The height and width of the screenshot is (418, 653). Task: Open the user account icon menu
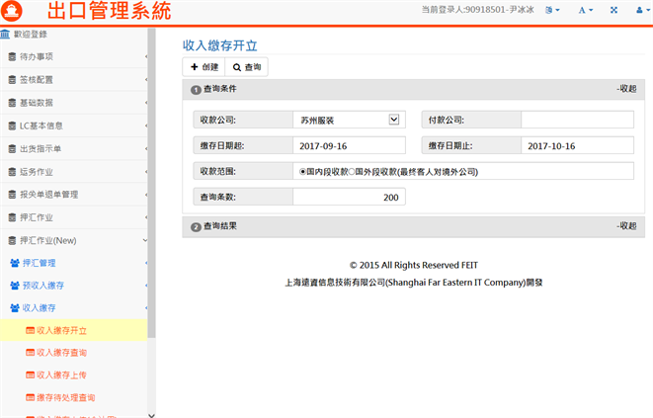637,10
